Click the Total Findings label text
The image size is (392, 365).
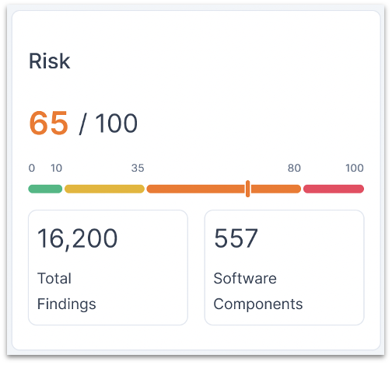click(67, 291)
